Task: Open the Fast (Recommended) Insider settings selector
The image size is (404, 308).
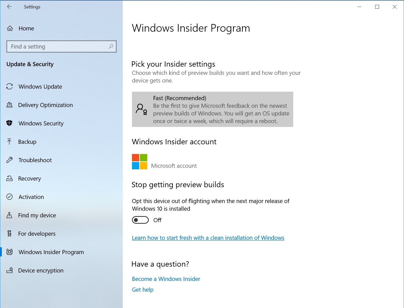Action: (x=212, y=109)
